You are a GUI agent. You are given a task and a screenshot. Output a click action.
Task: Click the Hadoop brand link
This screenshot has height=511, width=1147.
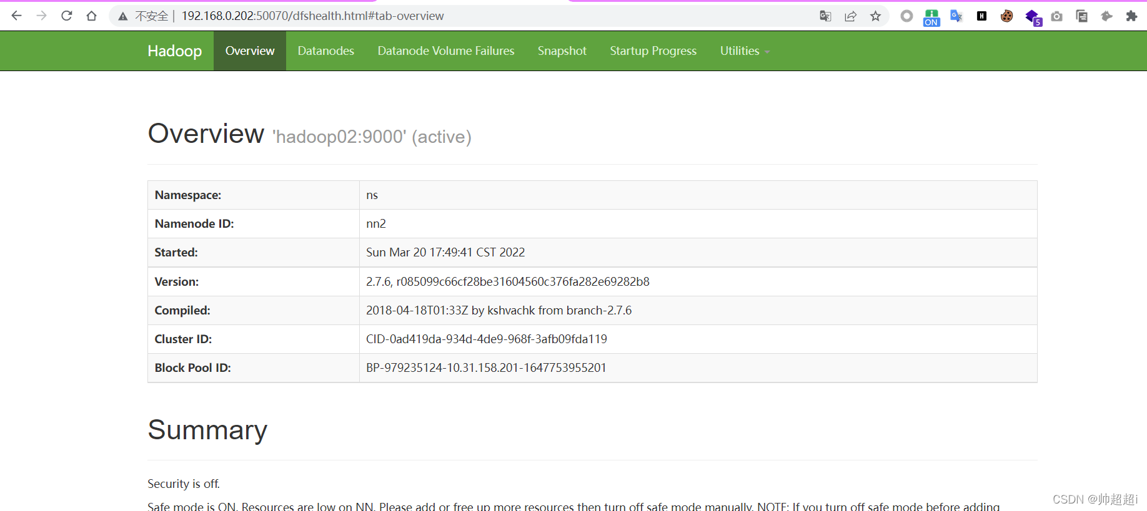[174, 51]
